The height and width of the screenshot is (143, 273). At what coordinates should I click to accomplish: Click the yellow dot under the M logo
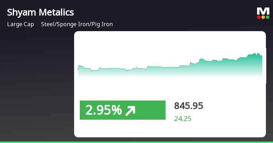tap(263, 17)
